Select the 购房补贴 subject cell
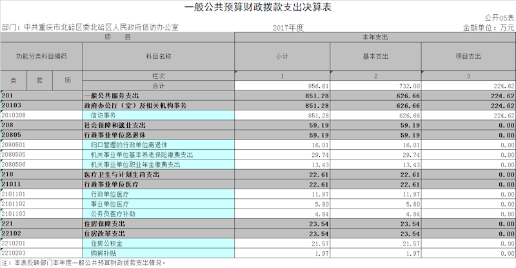This screenshot has height=268, width=516. pos(158,253)
